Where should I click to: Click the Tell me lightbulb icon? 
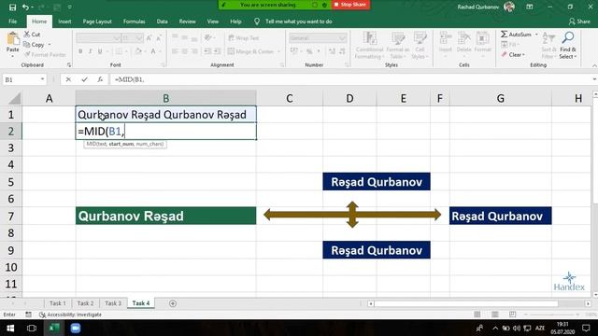[257, 21]
